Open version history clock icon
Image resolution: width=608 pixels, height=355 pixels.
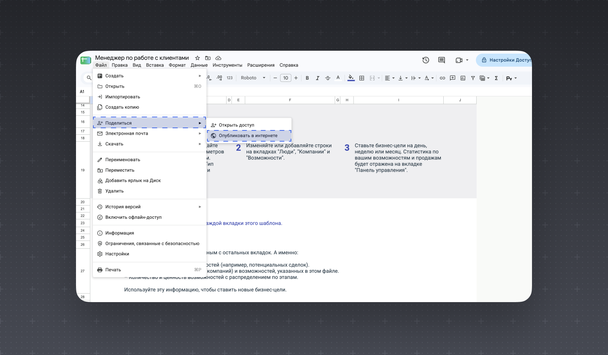click(426, 60)
